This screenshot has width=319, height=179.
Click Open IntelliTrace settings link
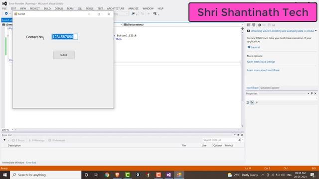tap(261, 62)
